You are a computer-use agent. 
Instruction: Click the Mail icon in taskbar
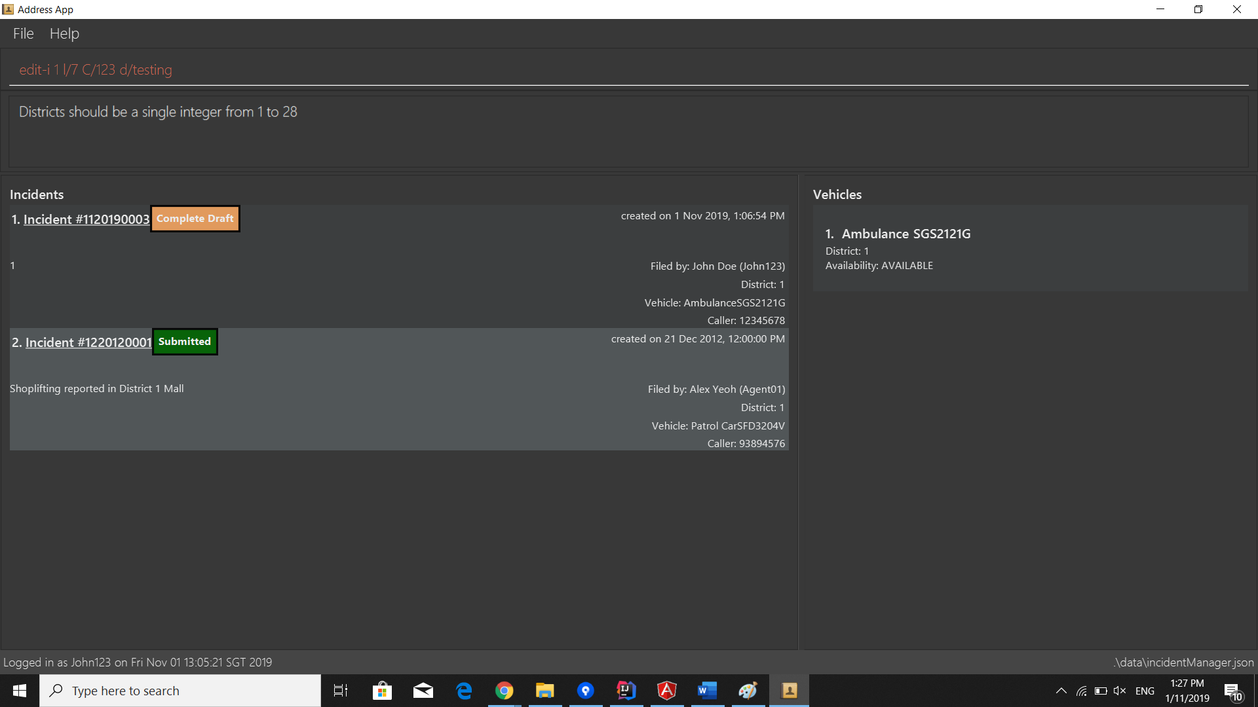(423, 690)
